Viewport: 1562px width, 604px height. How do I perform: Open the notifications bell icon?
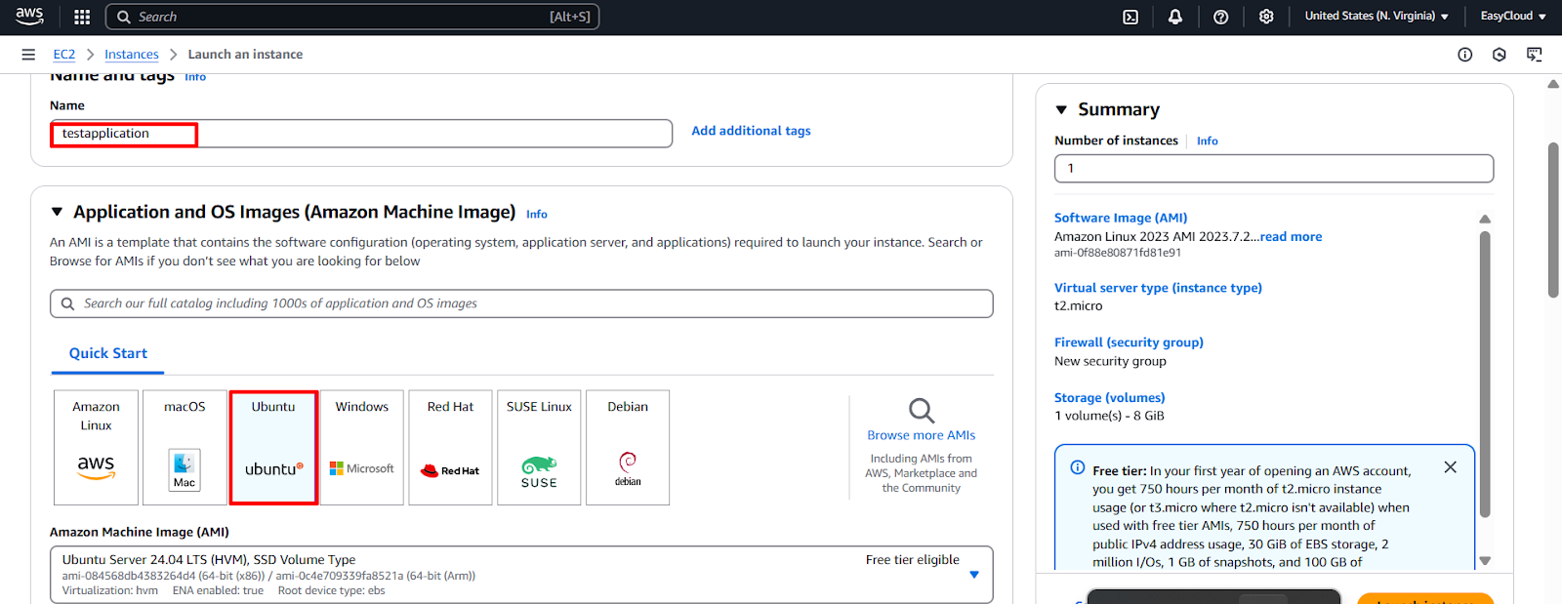[1175, 17]
